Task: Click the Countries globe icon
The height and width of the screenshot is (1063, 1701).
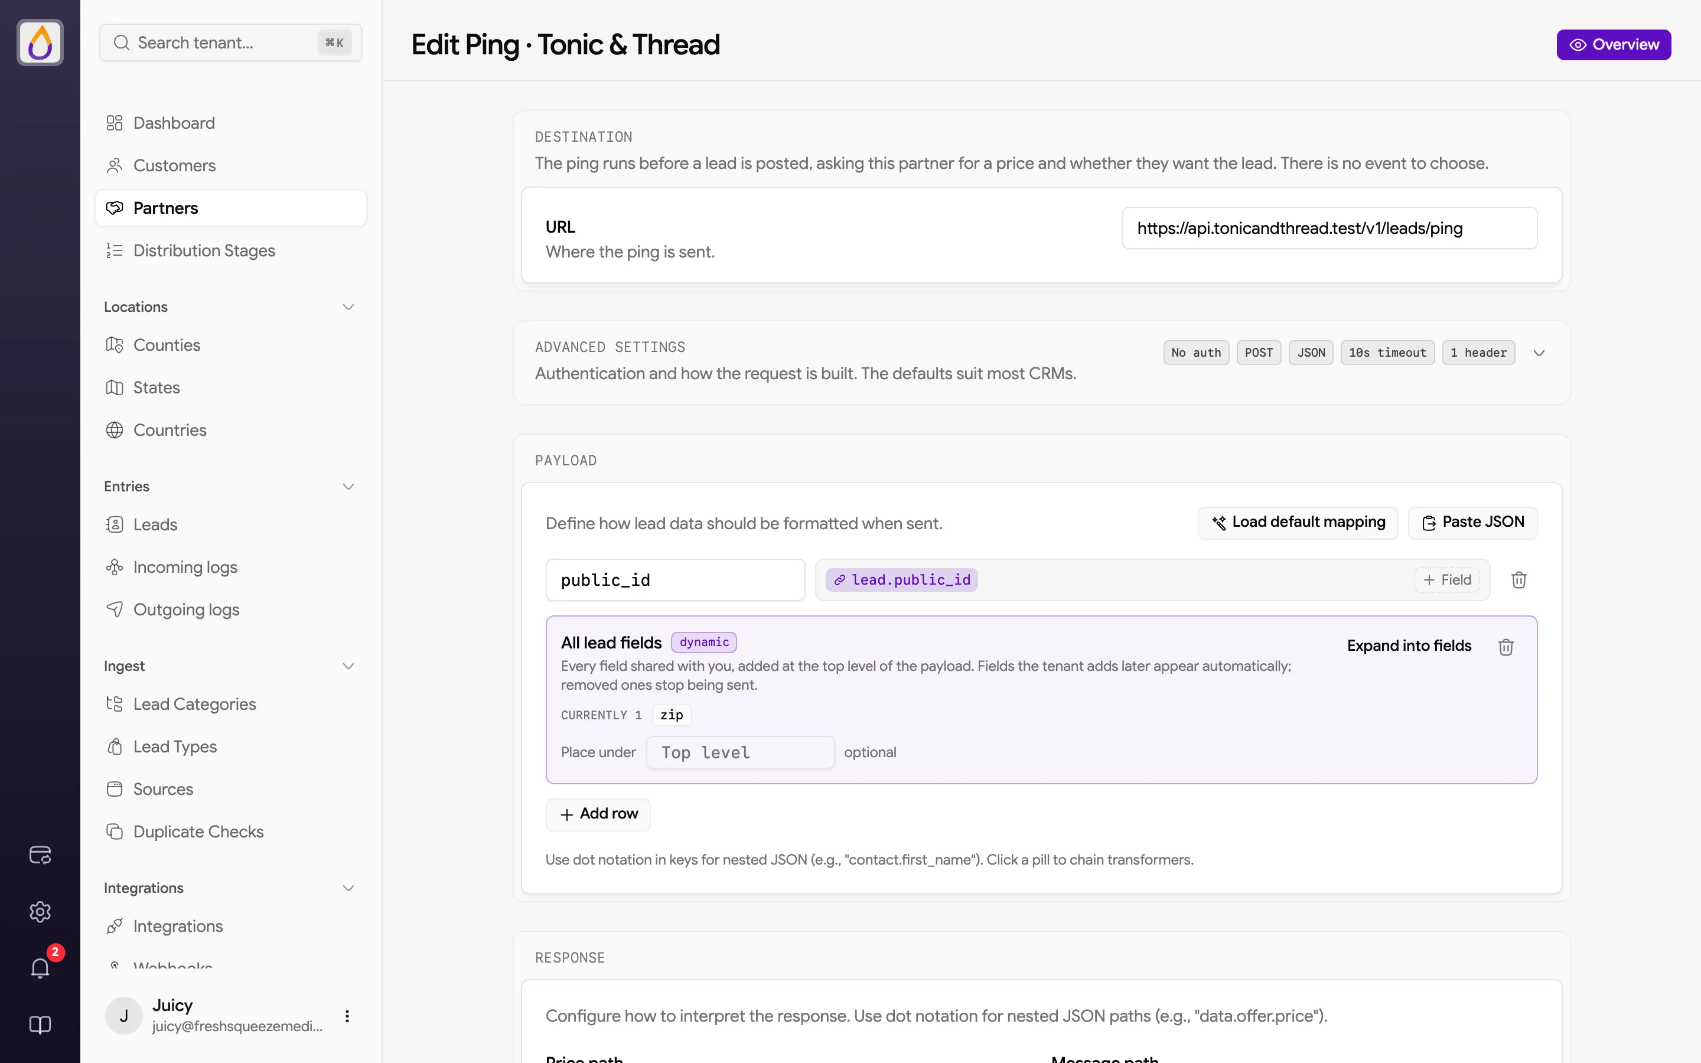Action: (x=115, y=431)
